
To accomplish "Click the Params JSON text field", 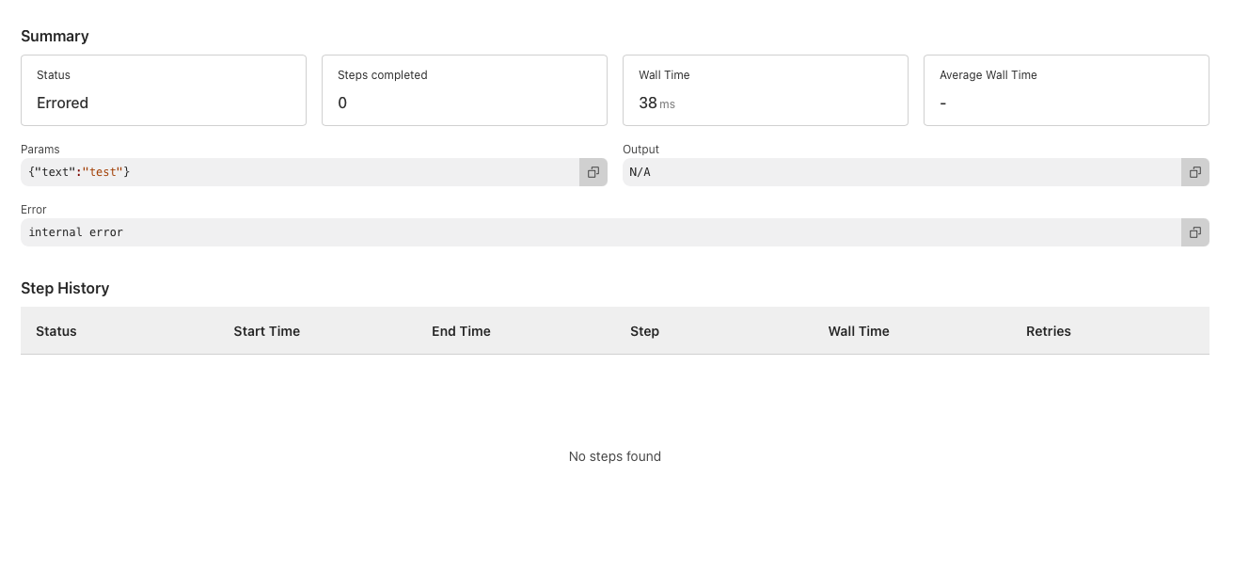I will point(299,172).
